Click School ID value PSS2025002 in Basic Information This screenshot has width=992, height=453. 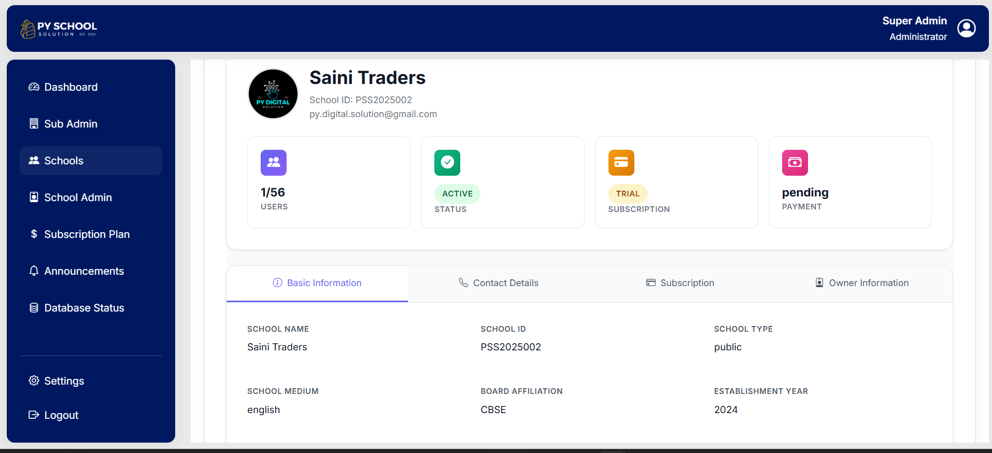(x=511, y=347)
